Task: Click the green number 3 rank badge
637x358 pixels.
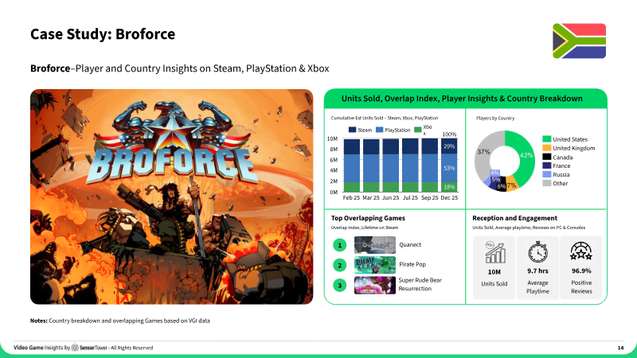Action: coord(340,286)
